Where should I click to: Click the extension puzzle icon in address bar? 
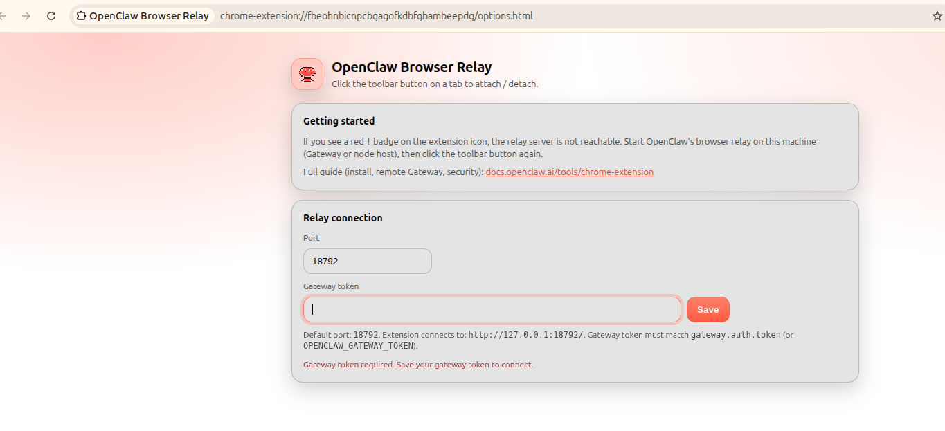pos(82,16)
